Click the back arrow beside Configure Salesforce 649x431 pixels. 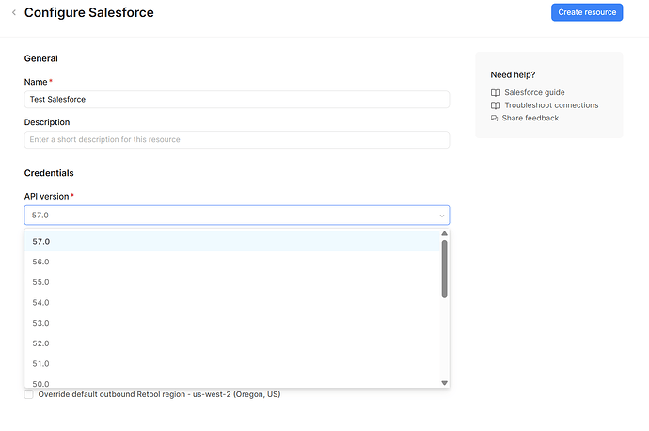[14, 12]
